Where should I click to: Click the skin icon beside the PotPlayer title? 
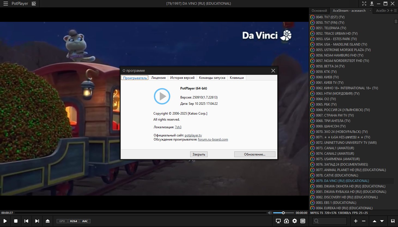[34, 4]
